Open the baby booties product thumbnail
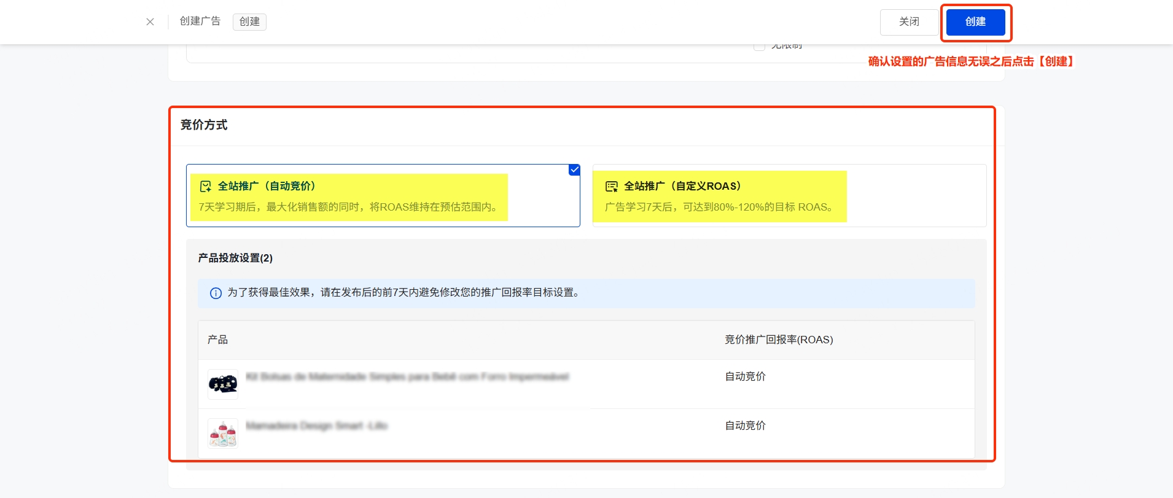 tap(223, 384)
